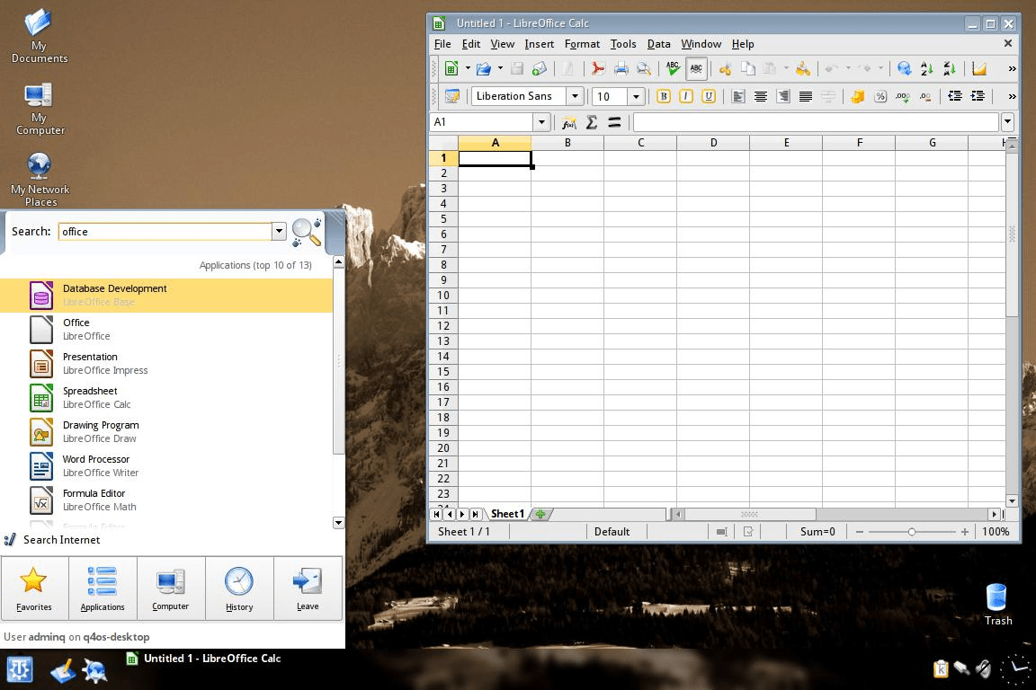Click the Align Left icon
This screenshot has width=1036, height=690.
coord(738,96)
